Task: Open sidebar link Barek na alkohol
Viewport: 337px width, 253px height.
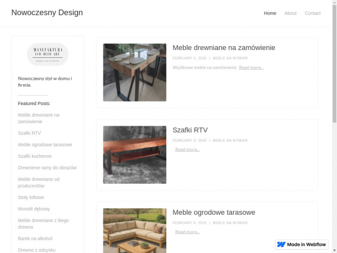Action: coord(35,238)
